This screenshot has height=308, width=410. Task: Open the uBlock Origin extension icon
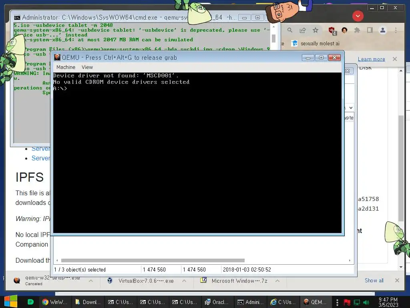[x=332, y=30]
